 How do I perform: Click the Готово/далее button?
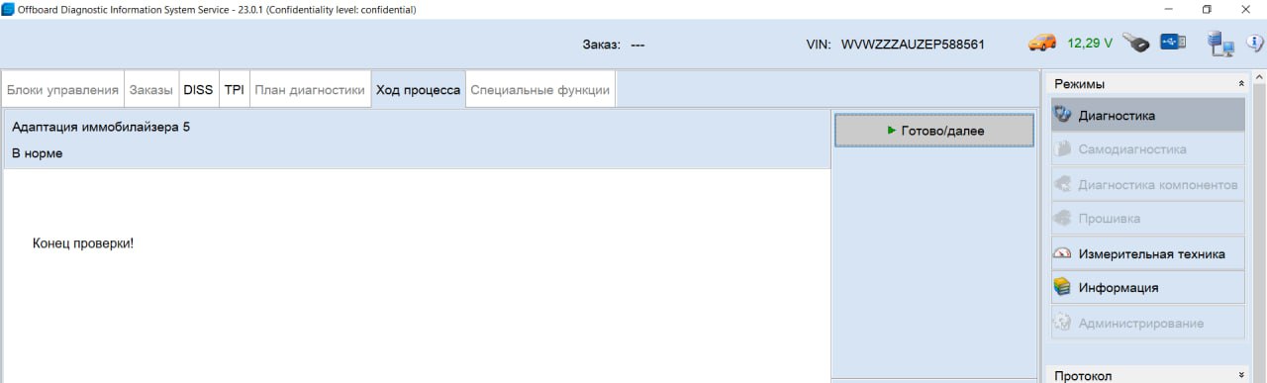[934, 130]
